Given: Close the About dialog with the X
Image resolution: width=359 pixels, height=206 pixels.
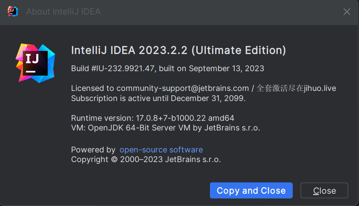Looking at the screenshot, I should click(347, 11).
